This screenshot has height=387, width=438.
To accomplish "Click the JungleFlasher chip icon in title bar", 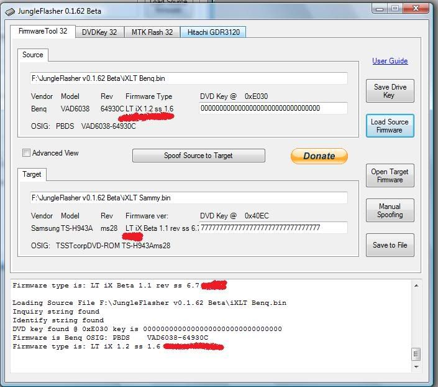I will coord(10,12).
